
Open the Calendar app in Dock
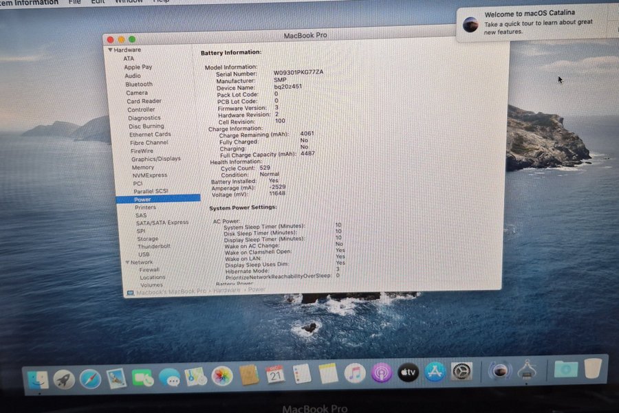tap(275, 375)
